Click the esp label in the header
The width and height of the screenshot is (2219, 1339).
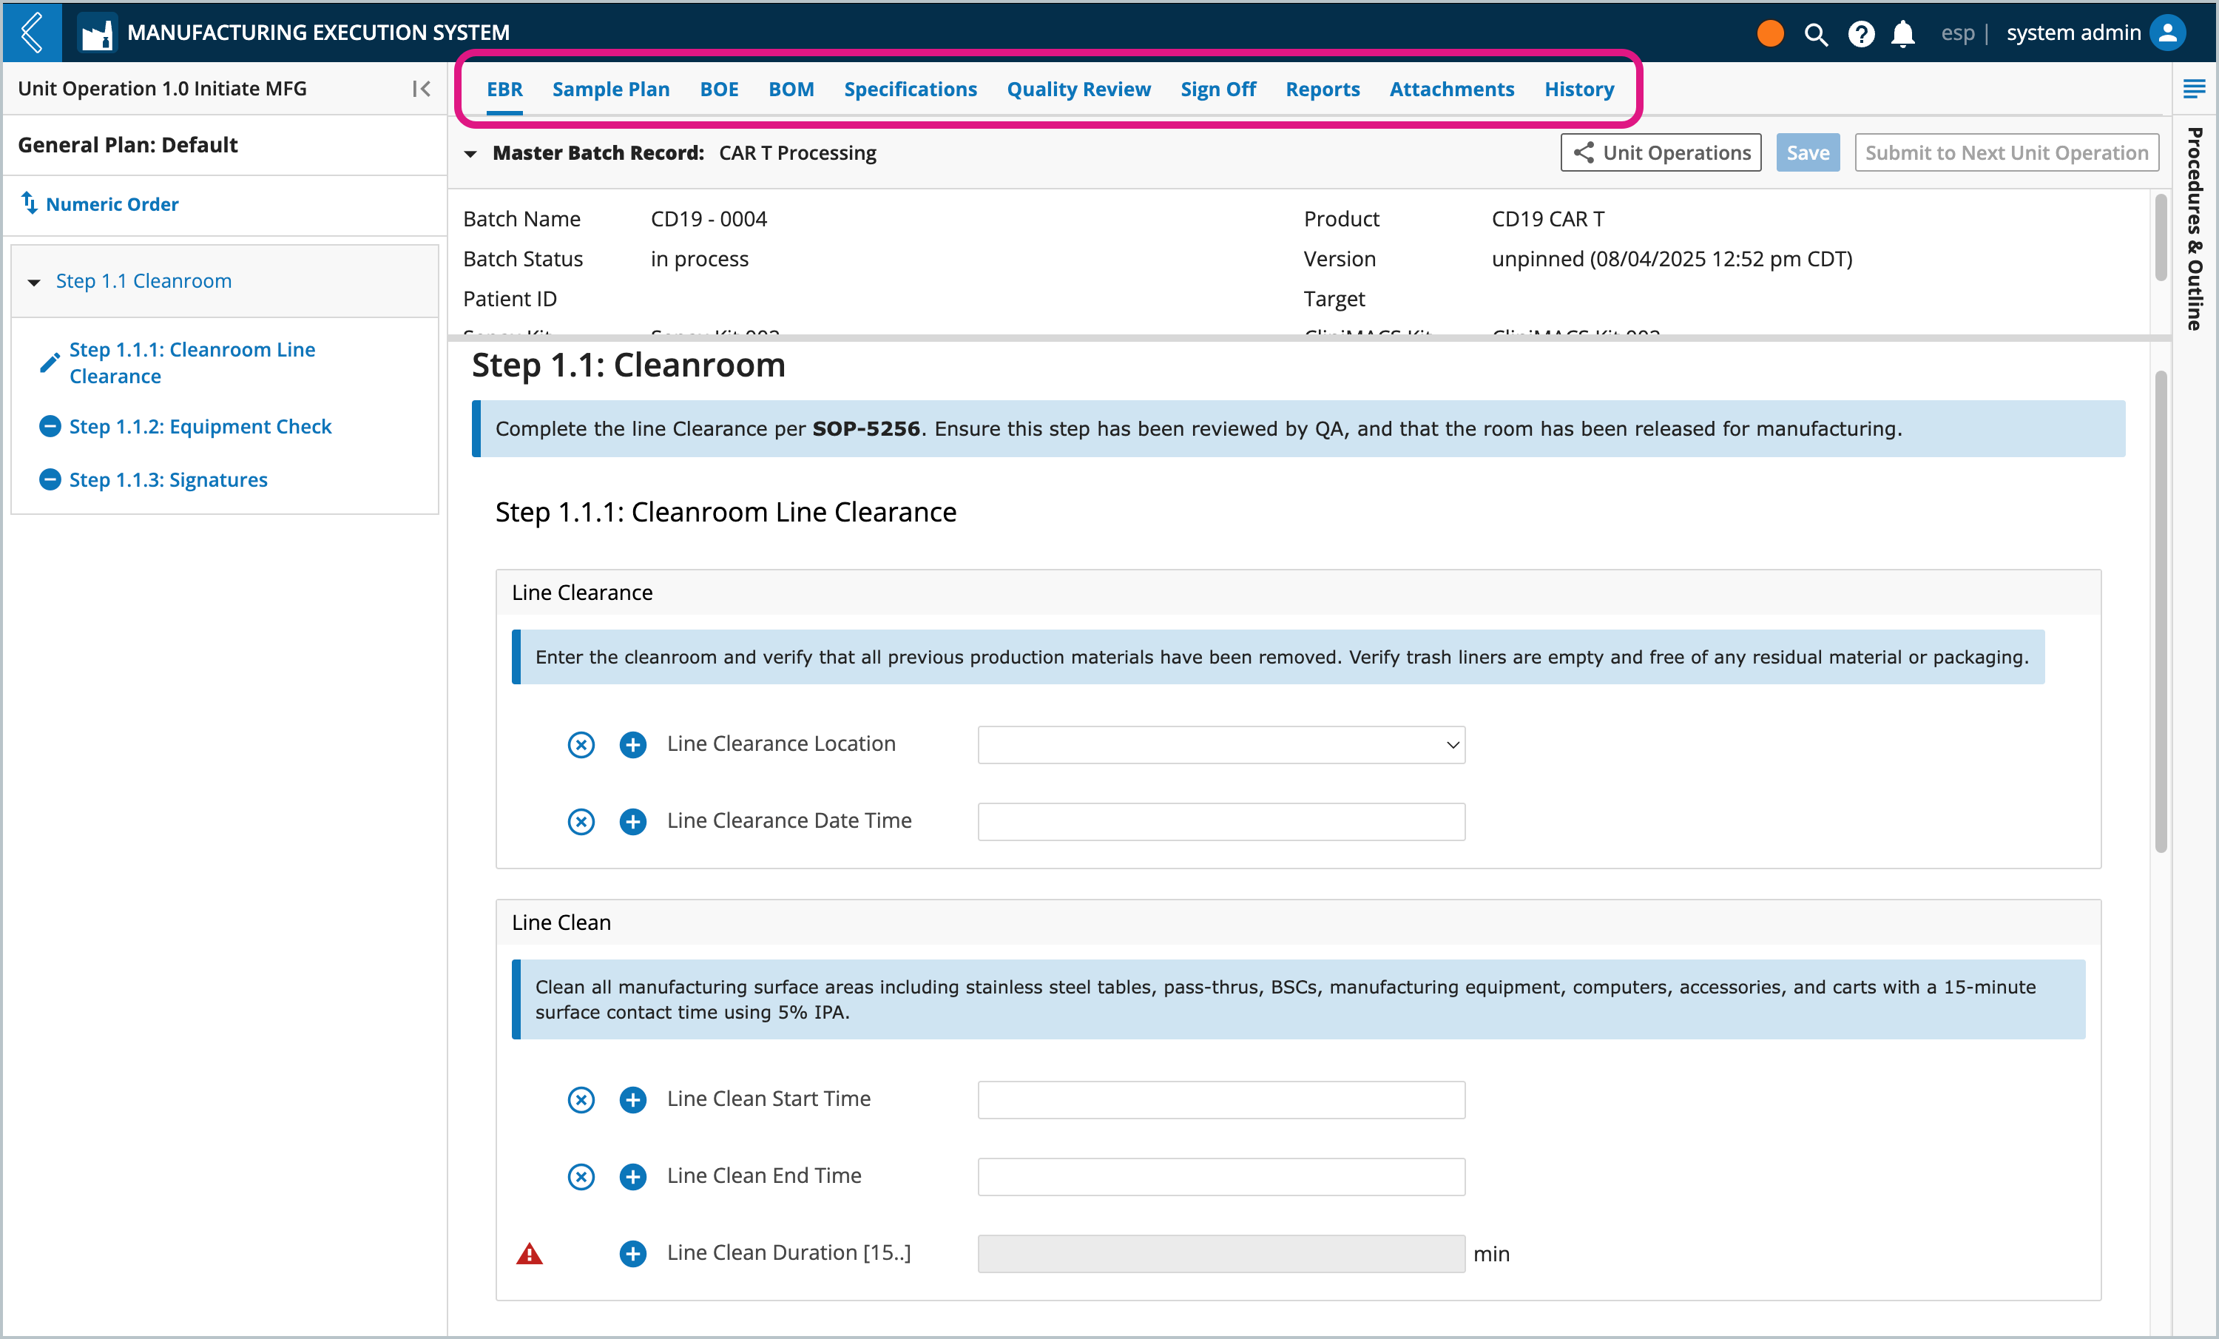pyautogui.click(x=1957, y=33)
